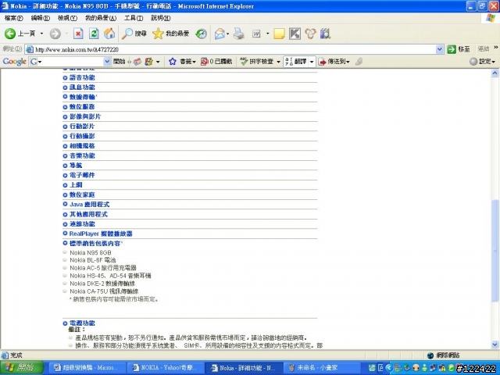Open the Java 應用程式 link
The height and width of the screenshot is (375, 500).
89,205
